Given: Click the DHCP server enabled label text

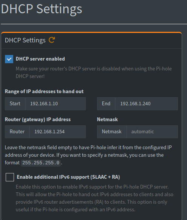Looking at the screenshot, I should click(x=40, y=59).
